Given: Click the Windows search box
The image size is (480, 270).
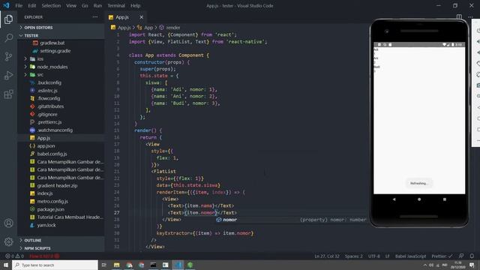Looking at the screenshot, I should 55,265.
